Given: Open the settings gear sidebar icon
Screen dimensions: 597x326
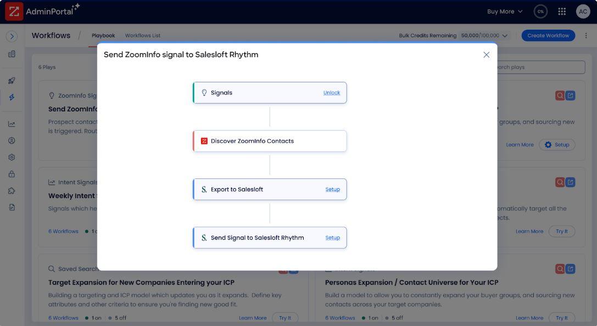Looking at the screenshot, I should coord(12,158).
